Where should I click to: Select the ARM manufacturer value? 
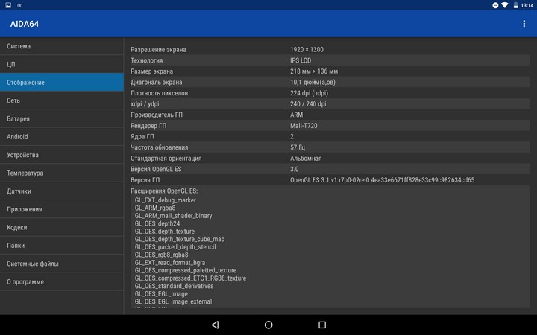[296, 115]
